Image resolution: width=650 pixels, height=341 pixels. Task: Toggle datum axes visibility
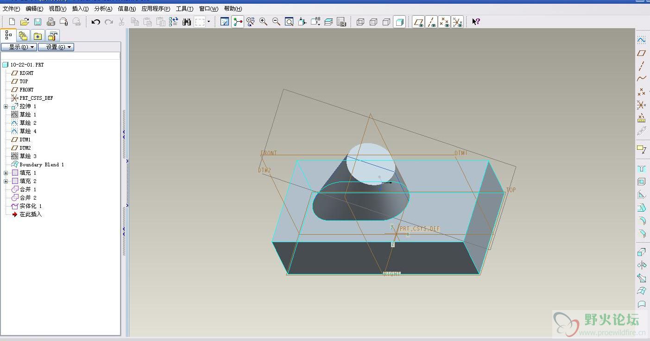click(432, 22)
